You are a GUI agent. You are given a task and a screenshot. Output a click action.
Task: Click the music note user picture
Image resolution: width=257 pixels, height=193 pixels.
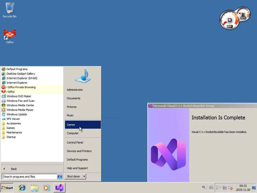pyautogui.click(x=83, y=76)
